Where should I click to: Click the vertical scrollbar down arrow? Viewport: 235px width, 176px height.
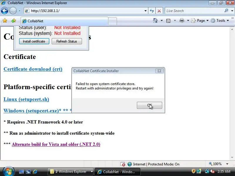(232, 158)
